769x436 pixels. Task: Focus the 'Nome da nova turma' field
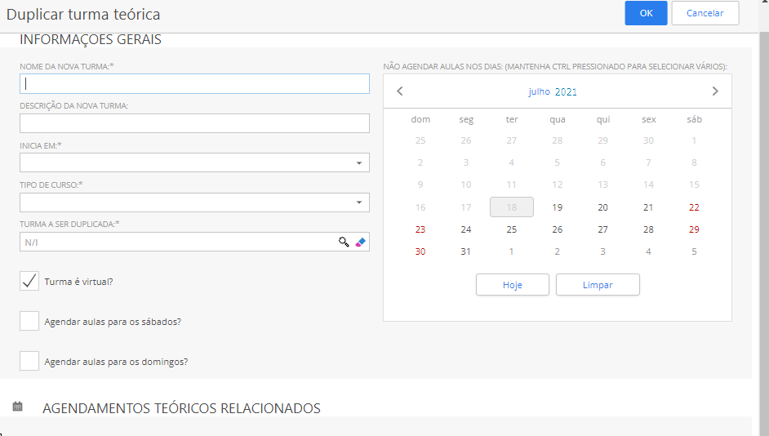click(194, 83)
